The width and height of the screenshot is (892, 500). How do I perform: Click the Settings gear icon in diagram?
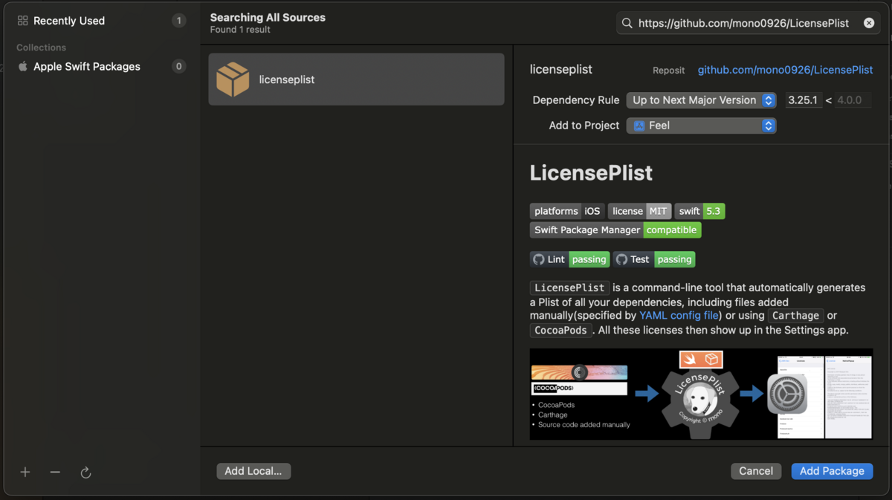(x=788, y=394)
